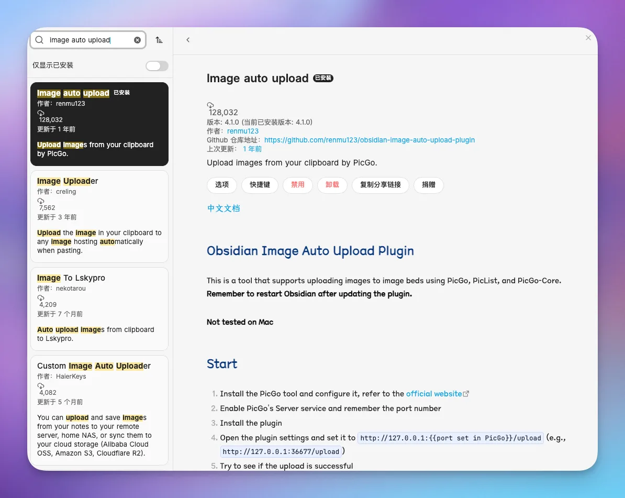Open the Image To Lskypro plugin card
Viewport: 625px width, 498px height.
point(99,309)
